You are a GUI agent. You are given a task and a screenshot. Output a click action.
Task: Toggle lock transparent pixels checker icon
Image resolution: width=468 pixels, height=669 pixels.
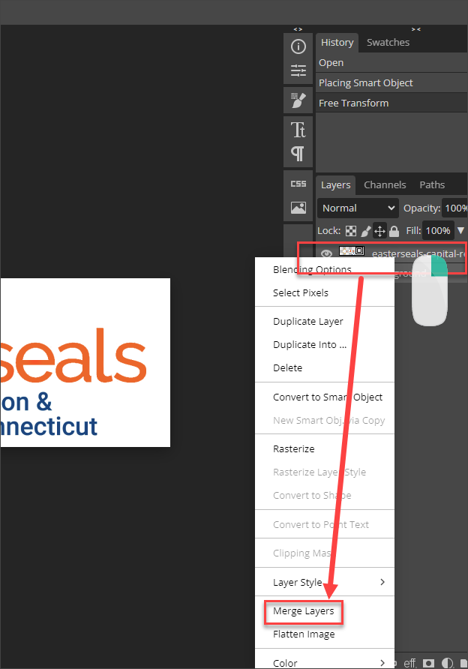[x=351, y=231]
